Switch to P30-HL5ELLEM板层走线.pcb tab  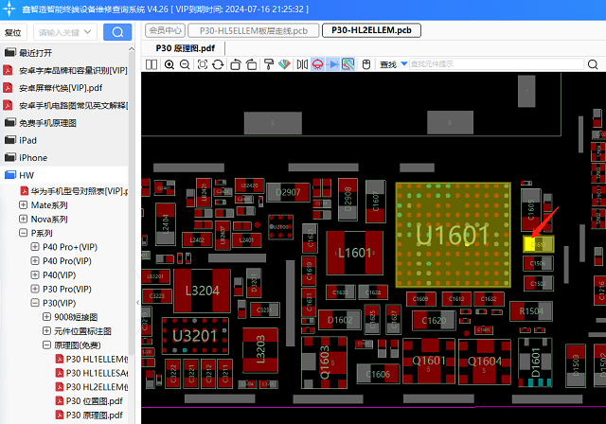(254, 30)
